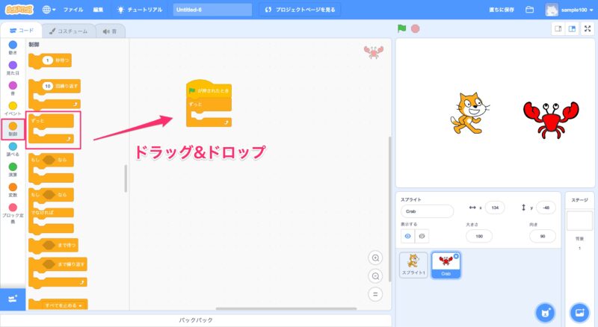Open the choose backdrop button

coord(579,311)
